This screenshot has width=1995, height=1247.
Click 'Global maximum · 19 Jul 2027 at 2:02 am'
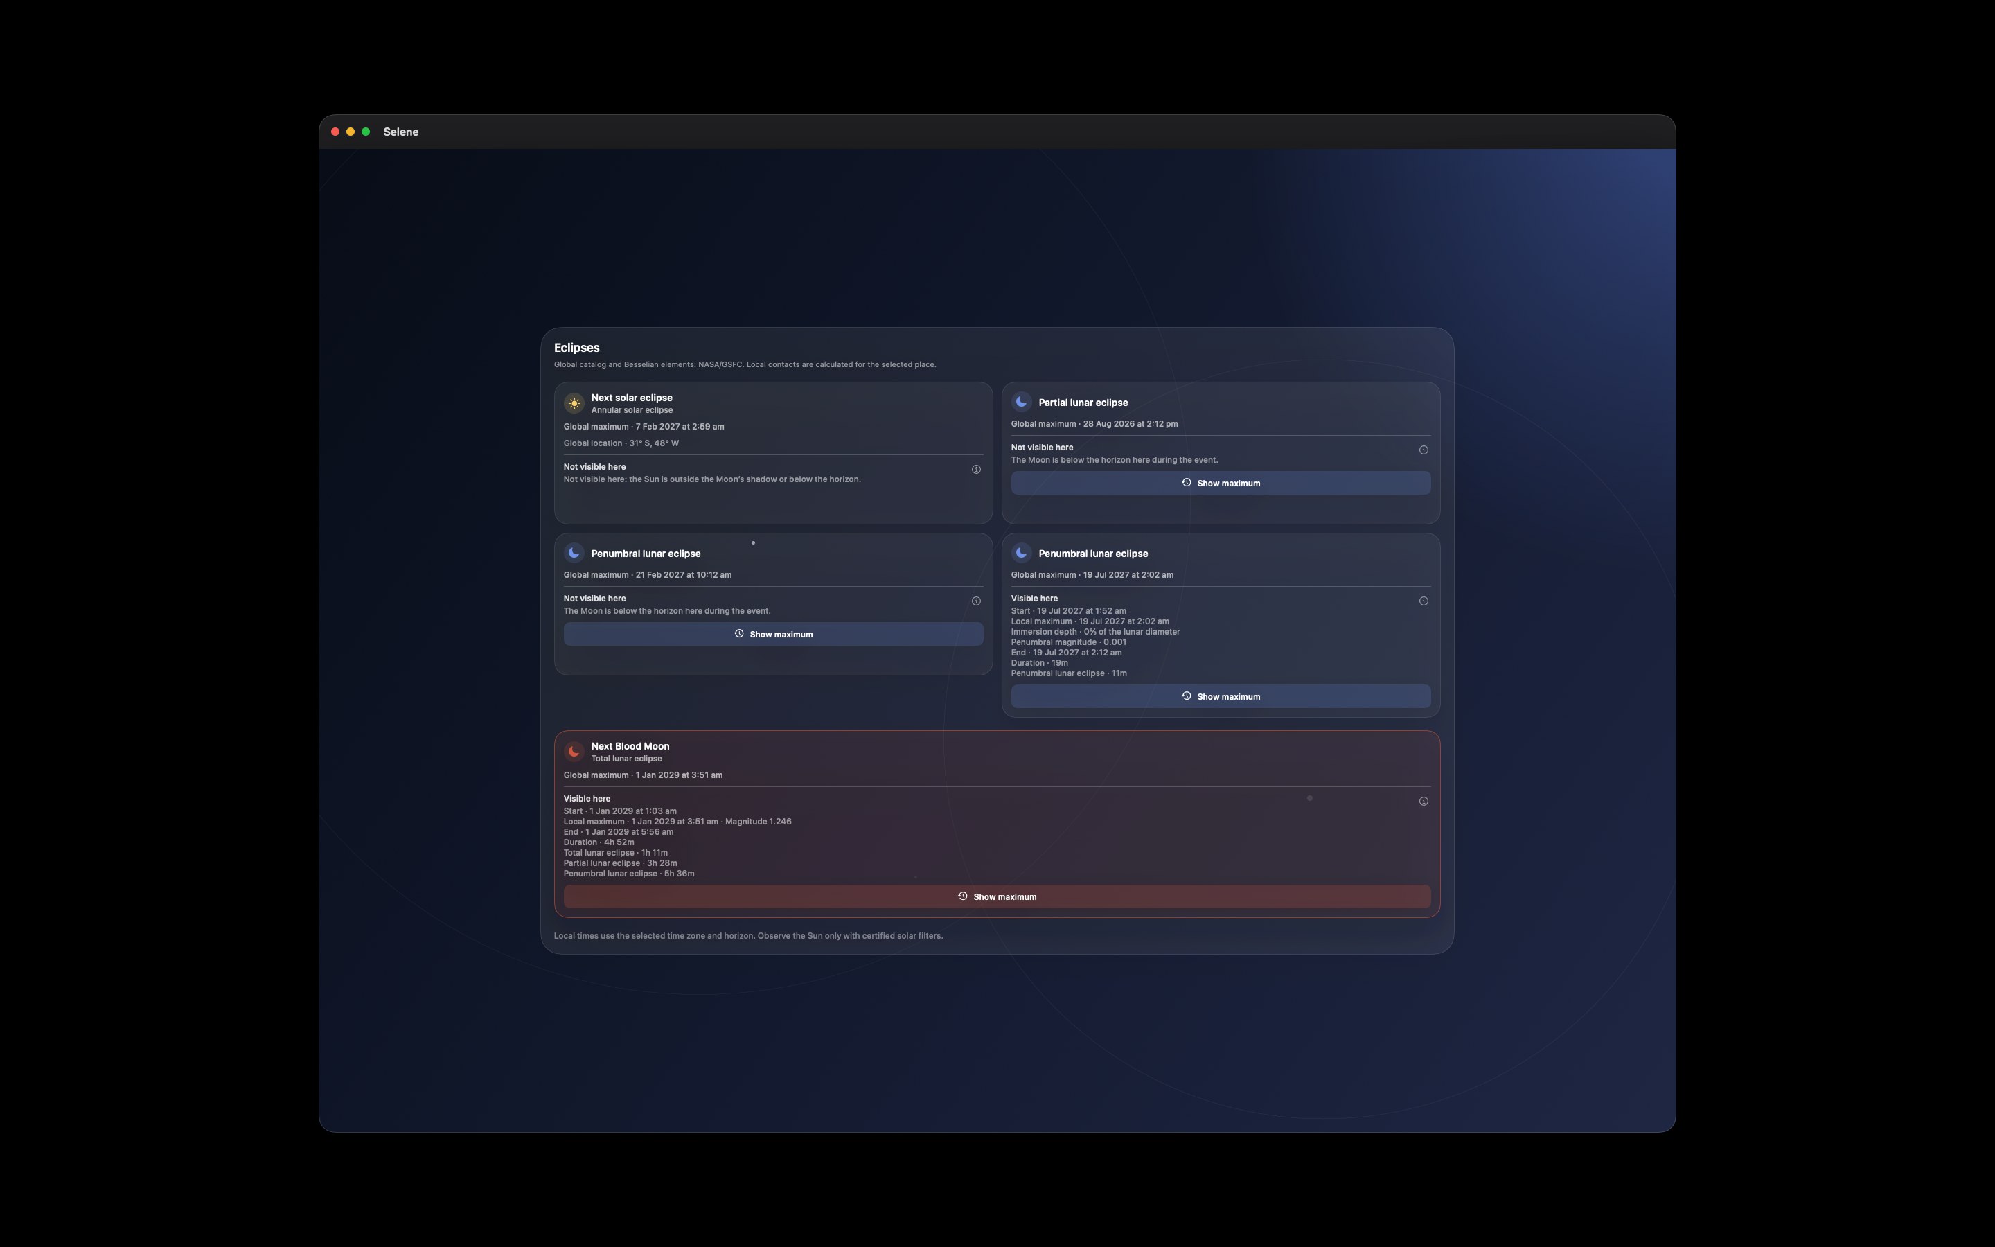tap(1092, 575)
